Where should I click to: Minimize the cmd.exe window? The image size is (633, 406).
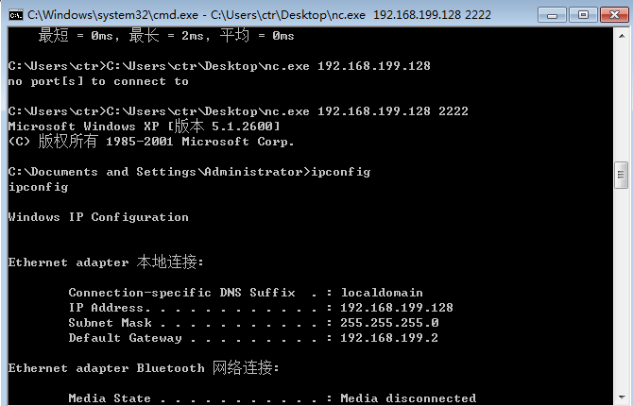click(552, 15)
